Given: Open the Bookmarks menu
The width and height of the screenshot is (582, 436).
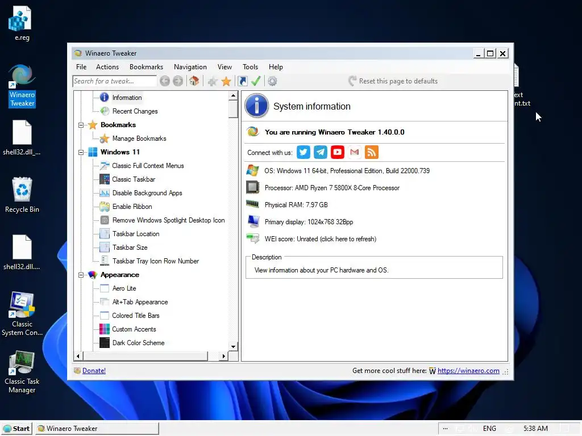Looking at the screenshot, I should tap(146, 67).
